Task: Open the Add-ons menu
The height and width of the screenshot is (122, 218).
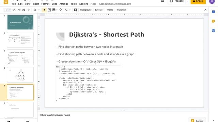Action: point(83,4)
